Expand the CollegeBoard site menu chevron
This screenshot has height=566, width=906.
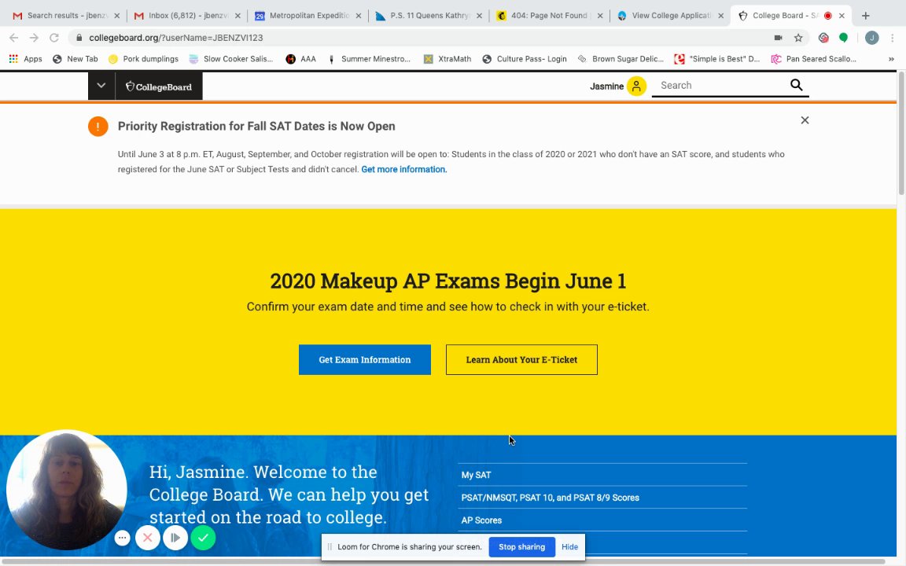click(101, 86)
